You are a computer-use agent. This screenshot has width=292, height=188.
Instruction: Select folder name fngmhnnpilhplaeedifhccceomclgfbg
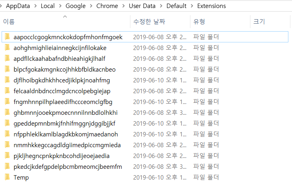click(x=63, y=102)
